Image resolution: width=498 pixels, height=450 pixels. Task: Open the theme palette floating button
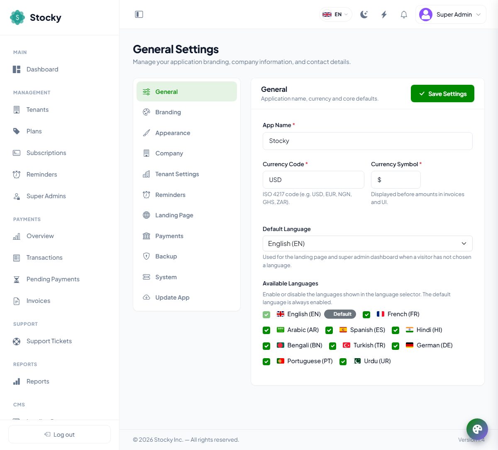click(x=477, y=429)
